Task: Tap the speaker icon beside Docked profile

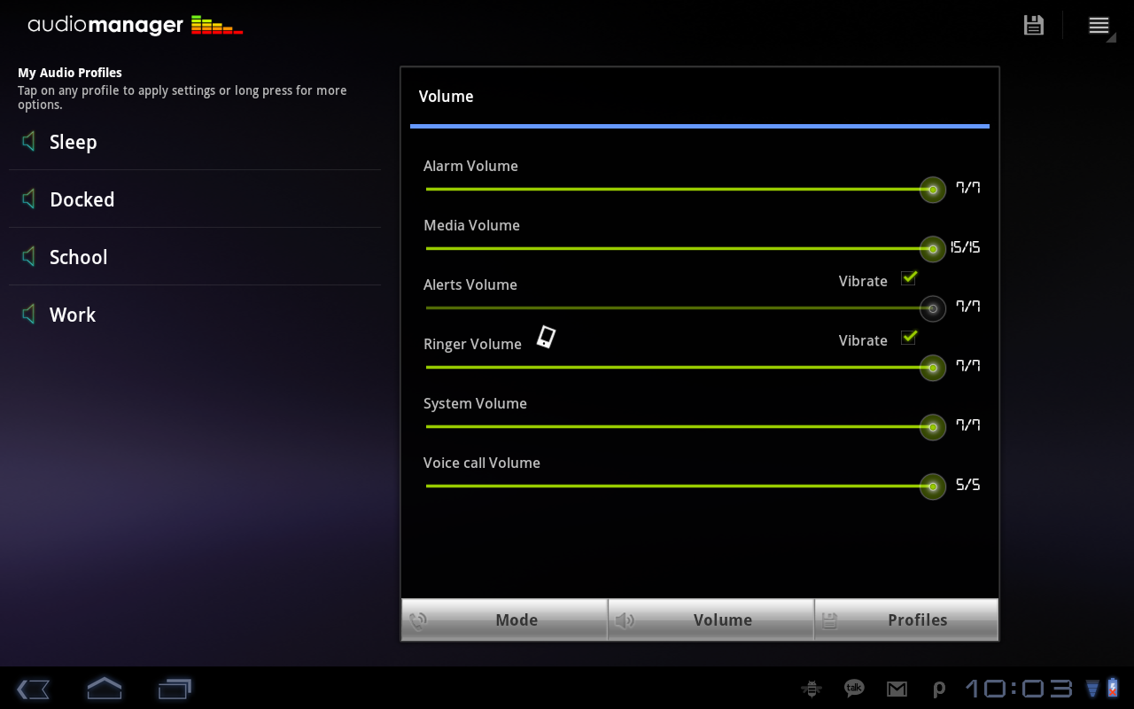Action: click(x=27, y=199)
